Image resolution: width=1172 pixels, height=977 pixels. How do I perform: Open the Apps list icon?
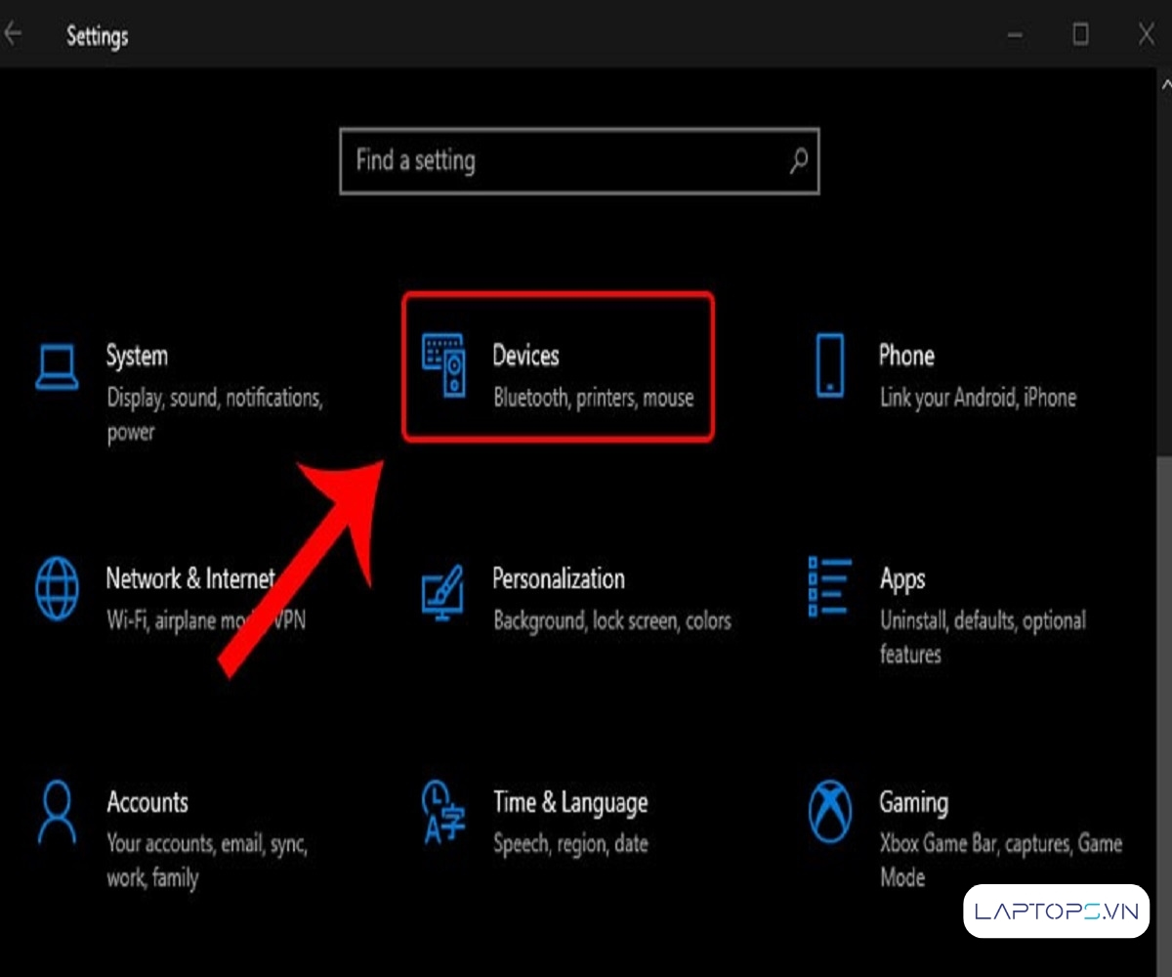(829, 587)
